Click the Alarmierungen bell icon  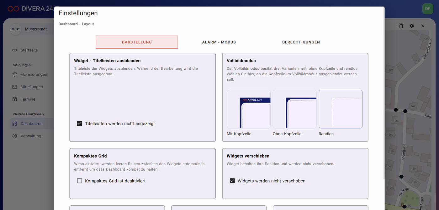tap(15, 75)
